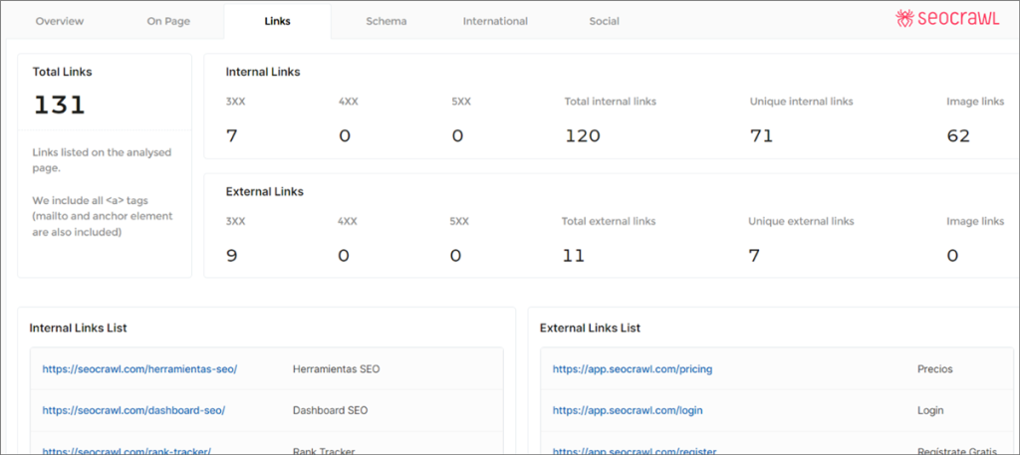Click the total links value 131
The image size is (1020, 455).
(59, 106)
